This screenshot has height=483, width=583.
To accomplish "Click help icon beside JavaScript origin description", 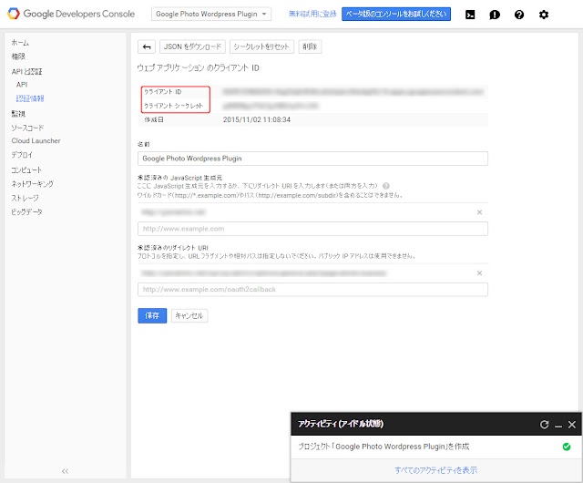I will [386, 186].
